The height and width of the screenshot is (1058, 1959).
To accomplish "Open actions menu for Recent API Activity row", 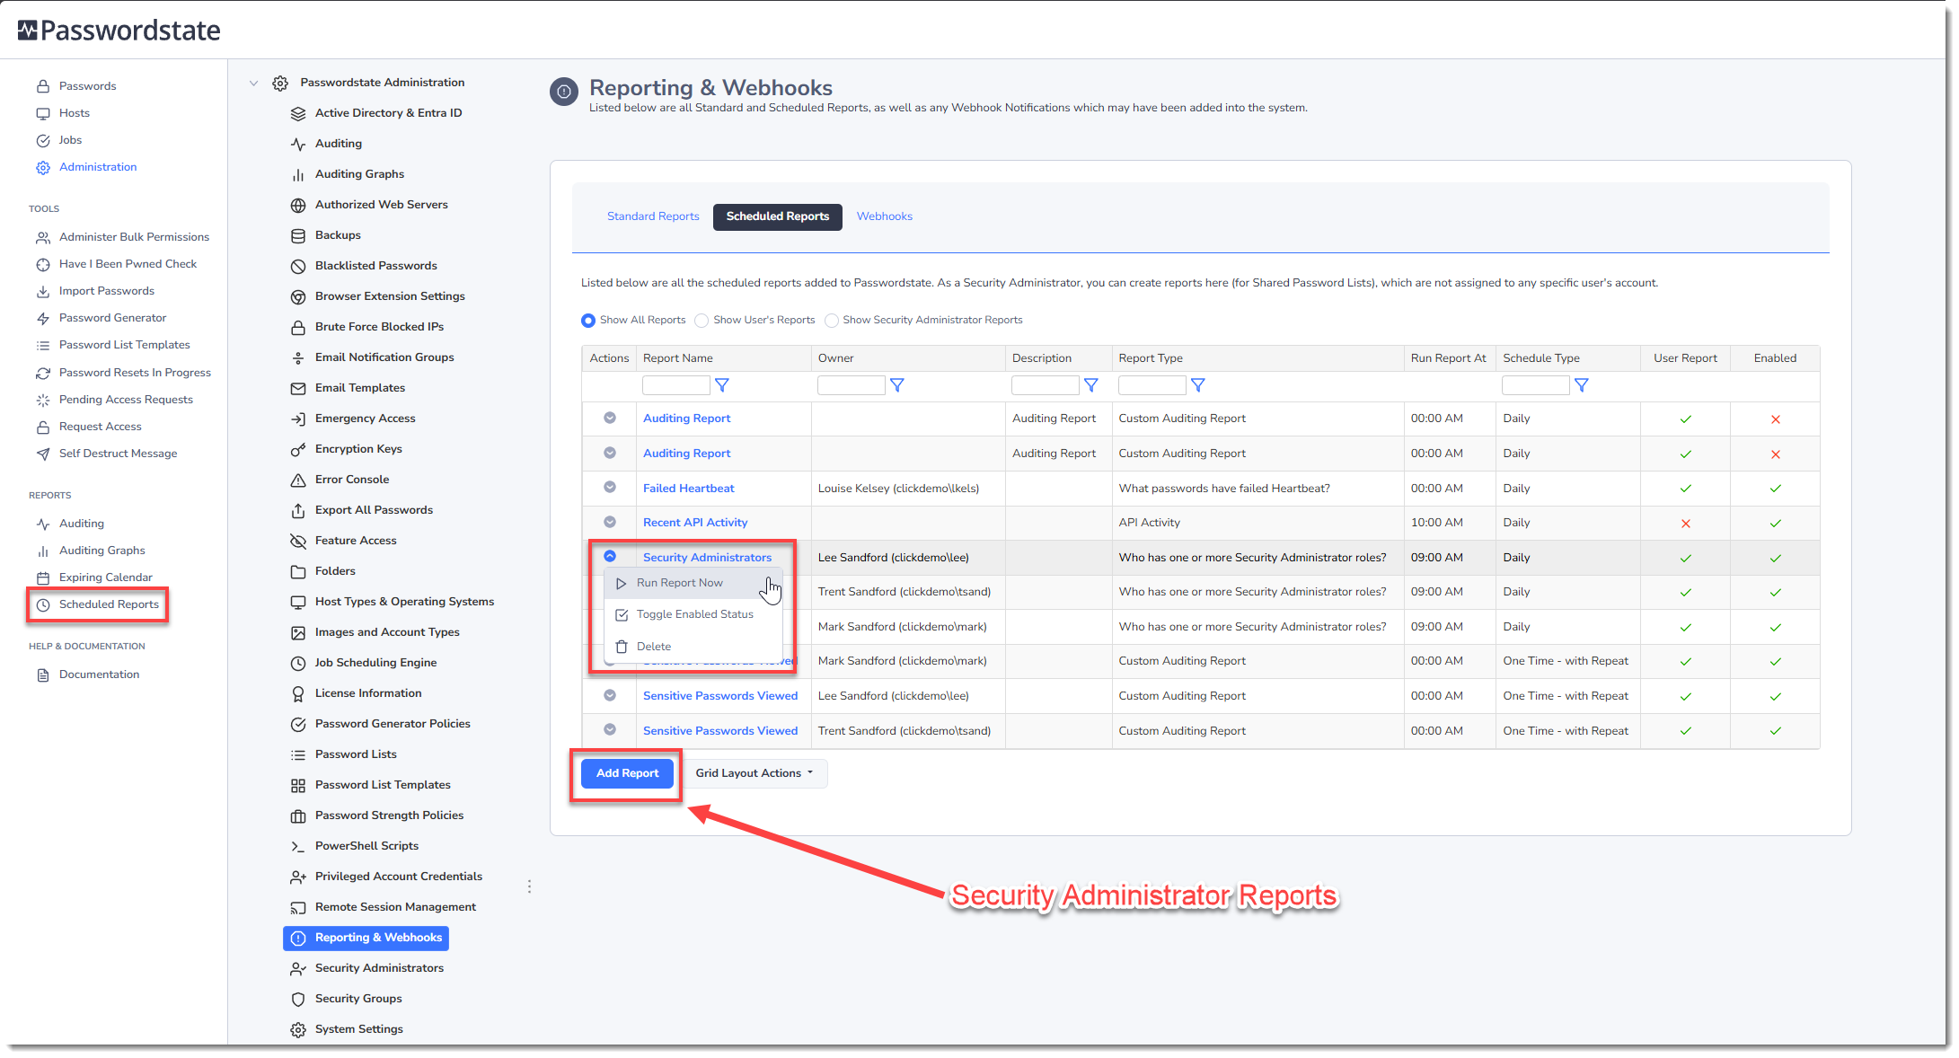I will (610, 522).
